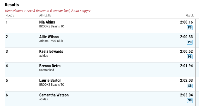The height and width of the screenshot is (110, 199).
Task: Select result time 2:01.94
Action: click(186, 66)
